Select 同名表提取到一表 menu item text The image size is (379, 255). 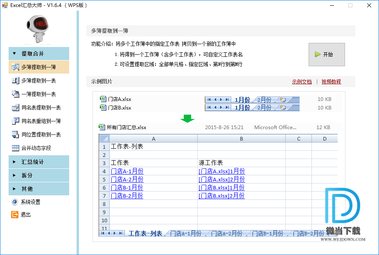pos(41,108)
